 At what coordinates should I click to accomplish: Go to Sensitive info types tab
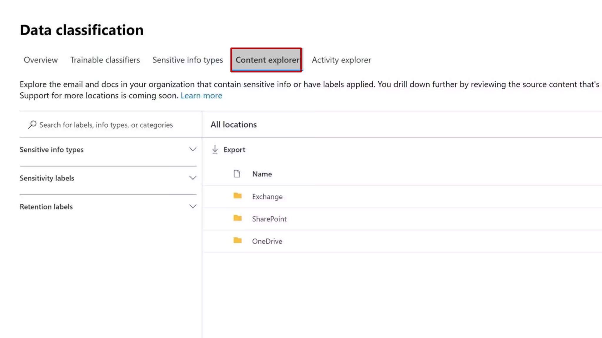188,60
